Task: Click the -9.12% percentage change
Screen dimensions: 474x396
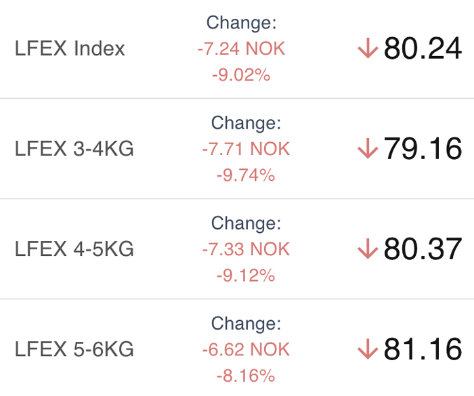Action: (x=246, y=276)
